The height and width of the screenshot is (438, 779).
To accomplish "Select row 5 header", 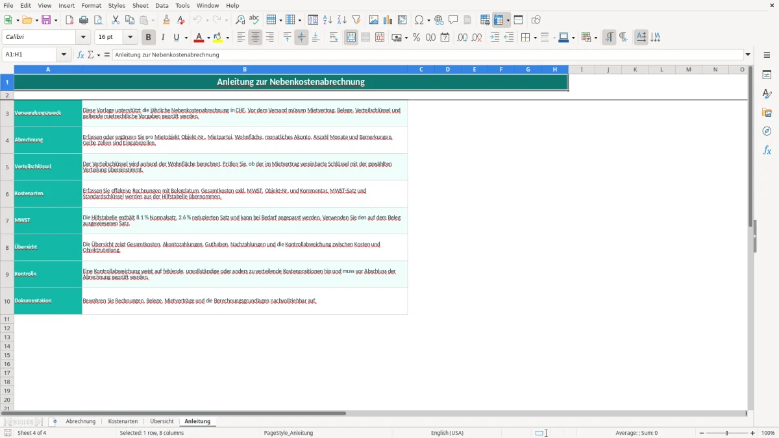I will [7, 167].
